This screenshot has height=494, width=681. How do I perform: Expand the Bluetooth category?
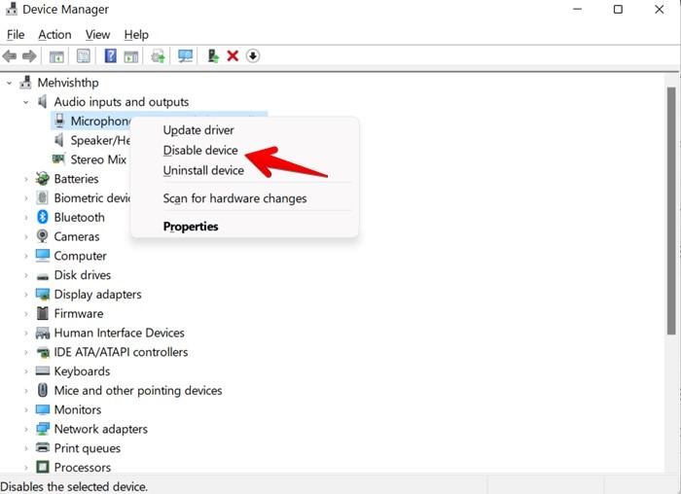26,217
